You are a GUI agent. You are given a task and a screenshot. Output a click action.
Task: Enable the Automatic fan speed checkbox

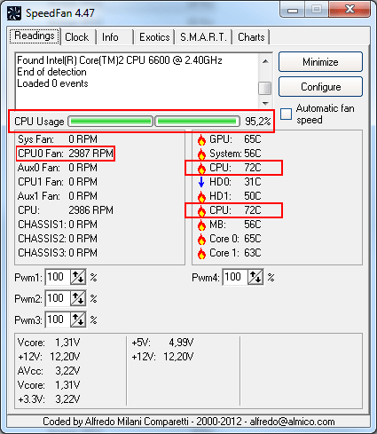pos(286,114)
